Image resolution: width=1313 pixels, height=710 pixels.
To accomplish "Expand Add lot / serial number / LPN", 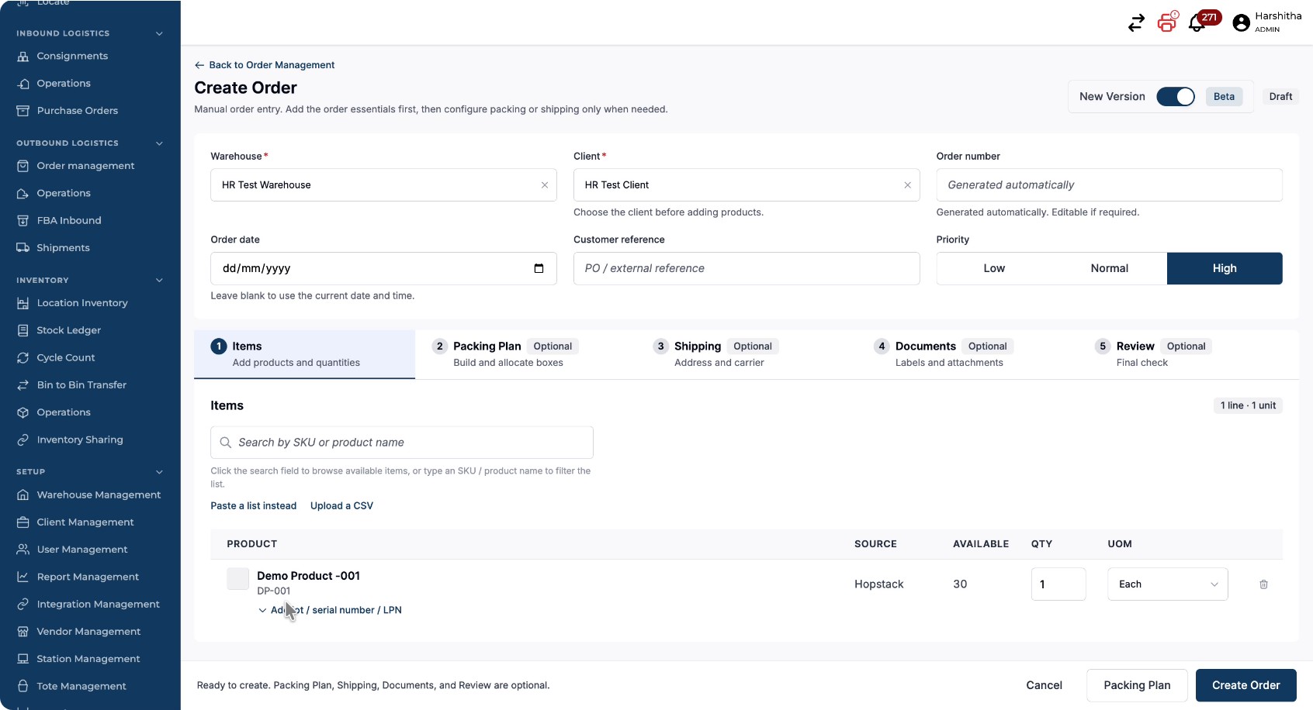I will tap(330, 610).
